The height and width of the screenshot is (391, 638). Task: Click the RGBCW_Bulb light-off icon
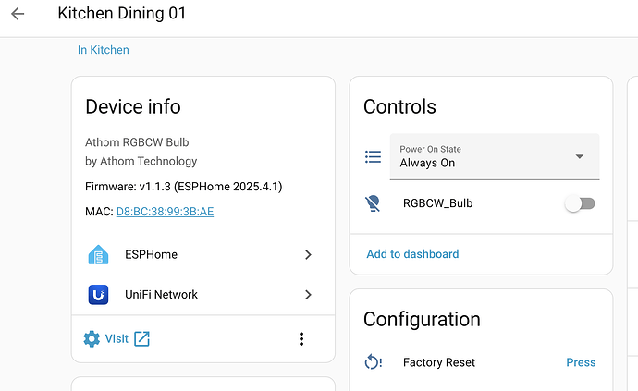click(373, 203)
